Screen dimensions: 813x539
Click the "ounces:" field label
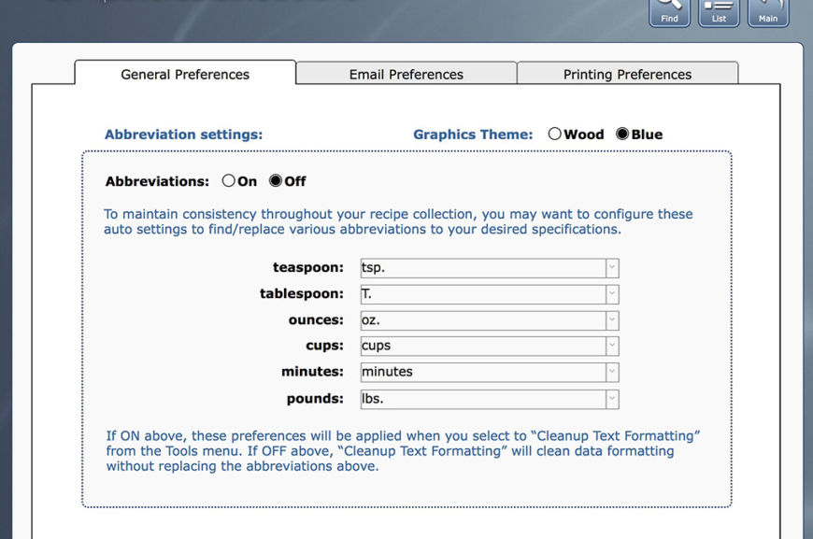(x=316, y=319)
